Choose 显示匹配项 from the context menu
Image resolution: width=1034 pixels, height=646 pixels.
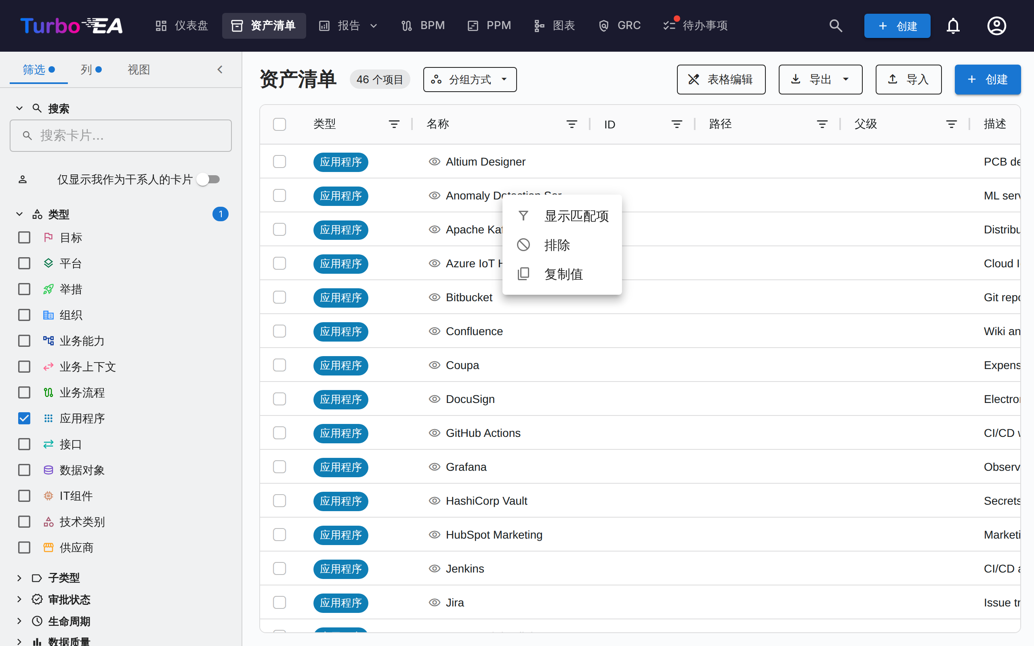pos(562,216)
